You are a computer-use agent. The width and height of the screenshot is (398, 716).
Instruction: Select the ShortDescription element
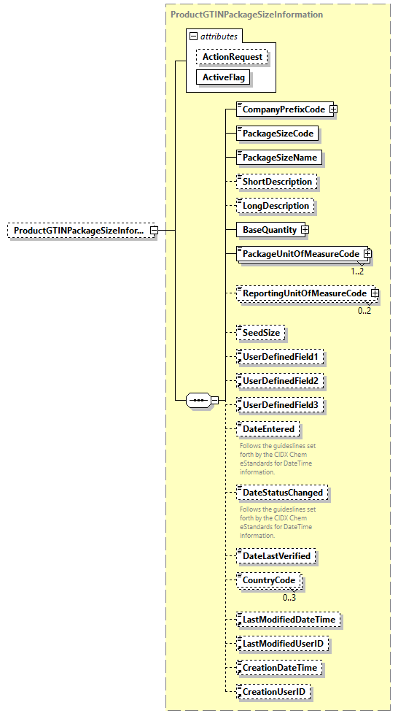(277, 182)
